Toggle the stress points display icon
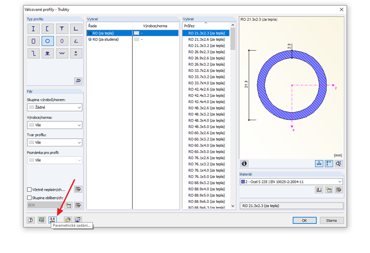Image resolution: width=370 pixels, height=253 pixels. 319,163
